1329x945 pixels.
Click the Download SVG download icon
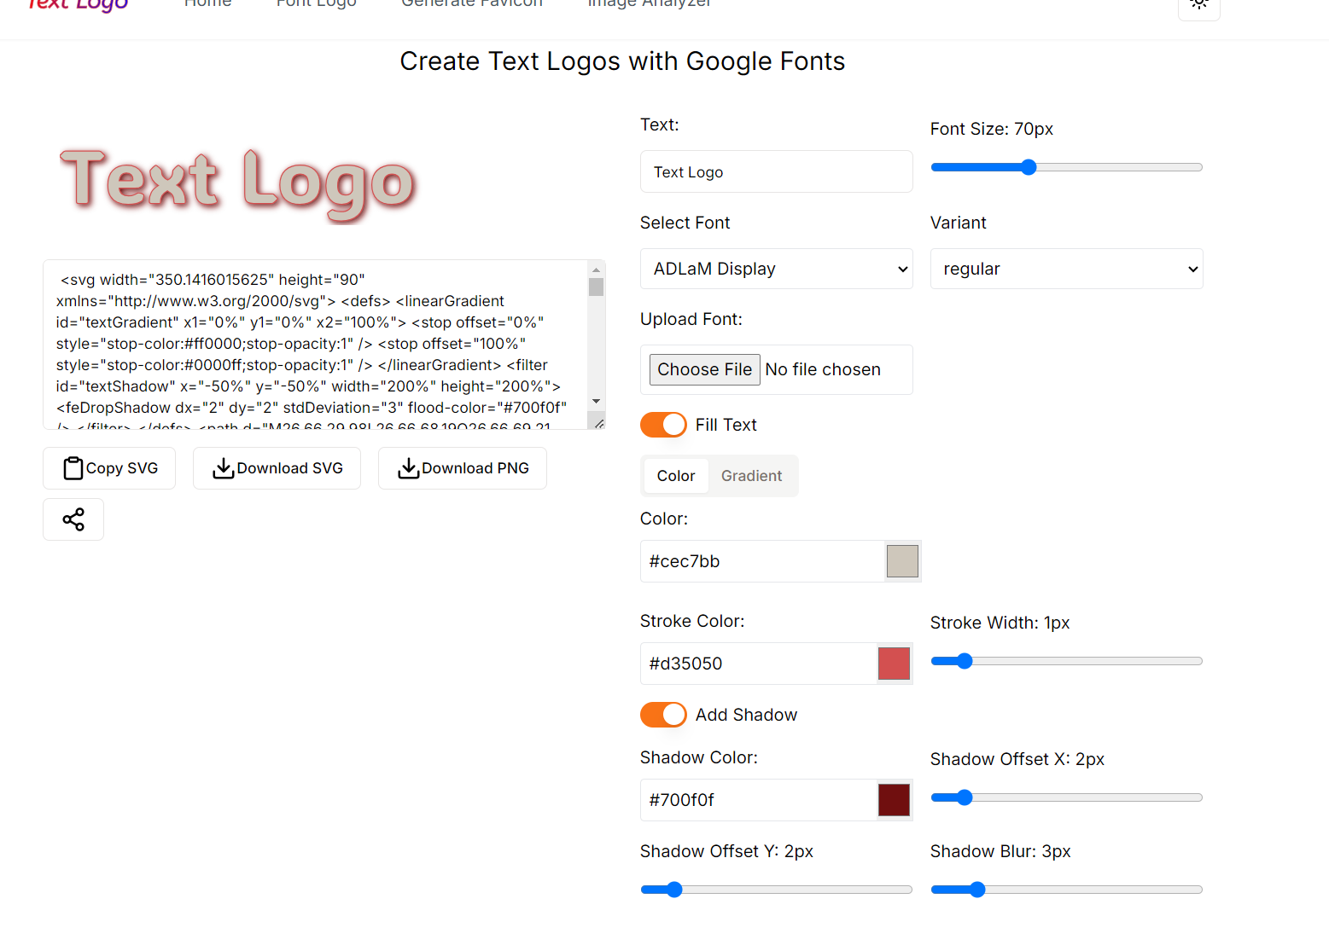pyautogui.click(x=223, y=468)
